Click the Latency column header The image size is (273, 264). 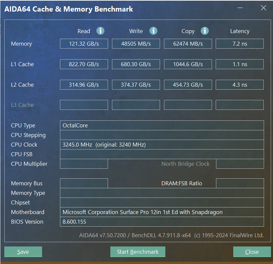pos(240,31)
